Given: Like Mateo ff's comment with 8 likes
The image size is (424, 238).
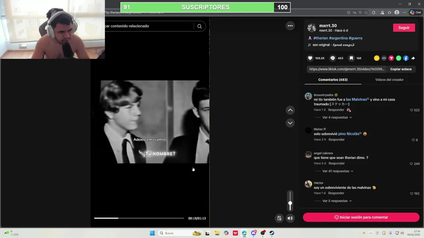Looking at the screenshot, I should 413,140.
